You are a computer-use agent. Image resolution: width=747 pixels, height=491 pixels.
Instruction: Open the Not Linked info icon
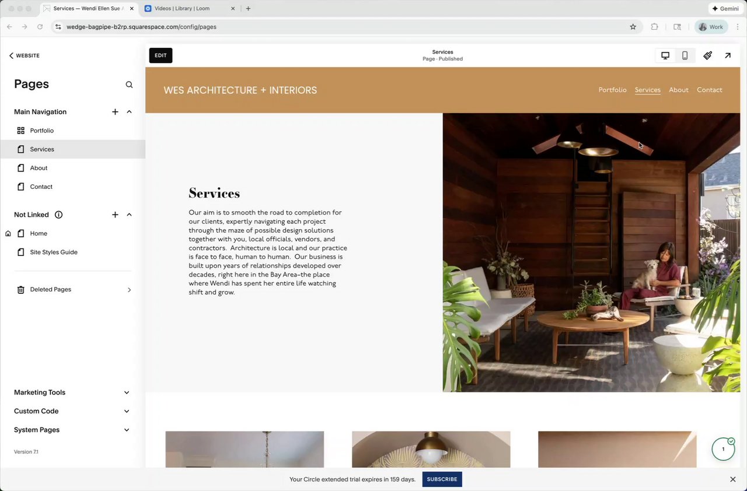[58, 215]
